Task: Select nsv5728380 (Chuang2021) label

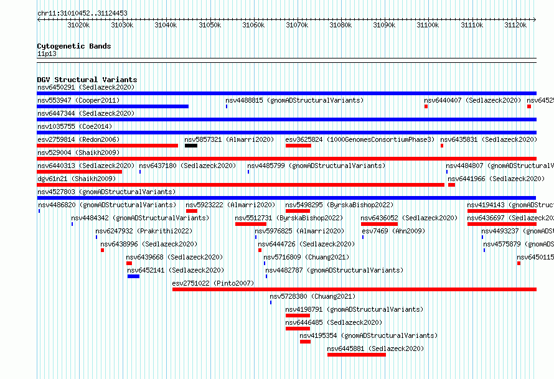Action: 312,296
